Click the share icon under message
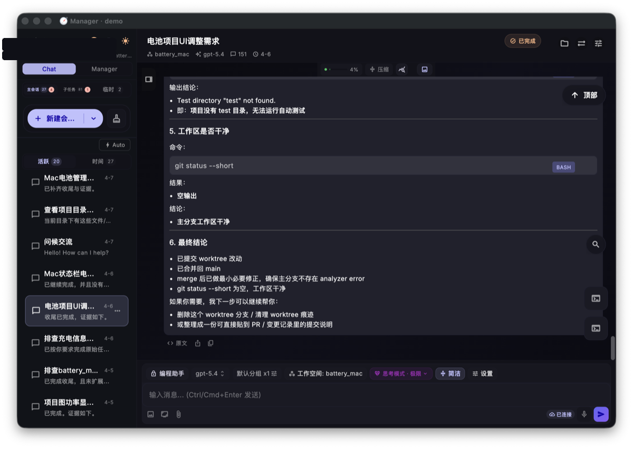Screen dimensions: 633x449 (198, 343)
